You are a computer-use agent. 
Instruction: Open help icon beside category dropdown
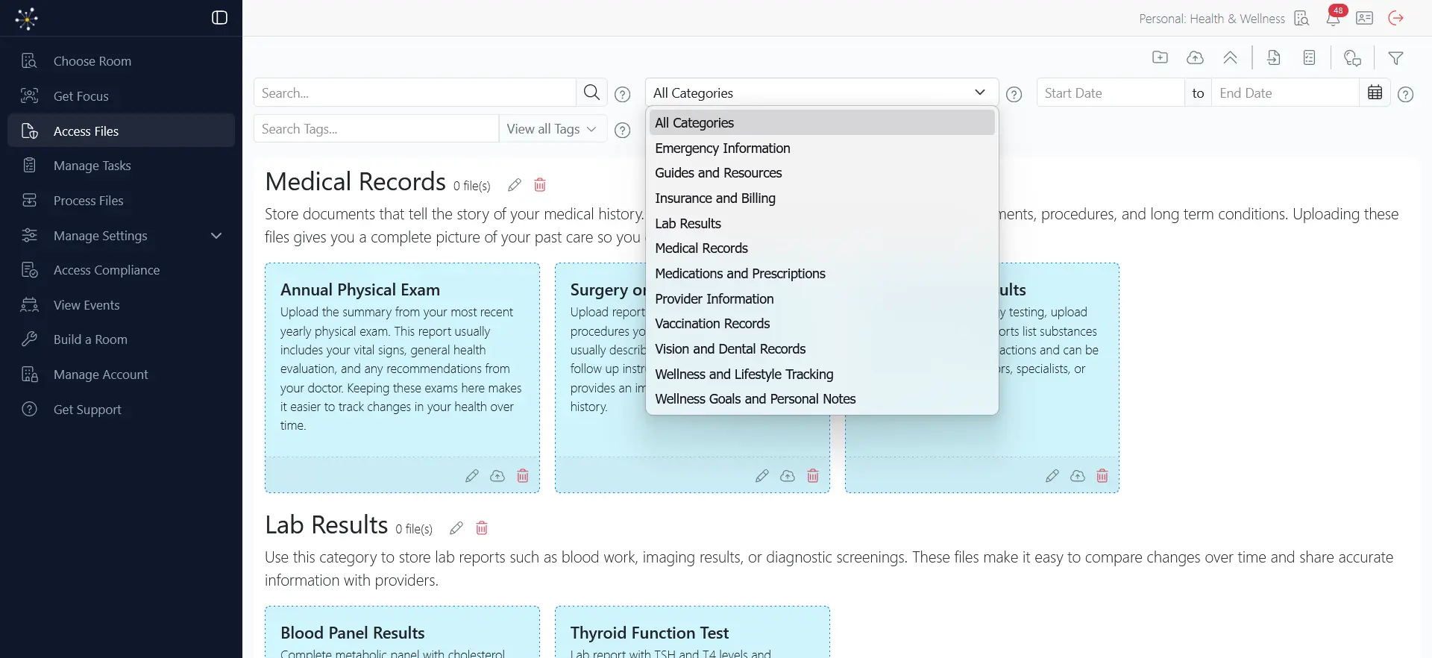pyautogui.click(x=1014, y=94)
